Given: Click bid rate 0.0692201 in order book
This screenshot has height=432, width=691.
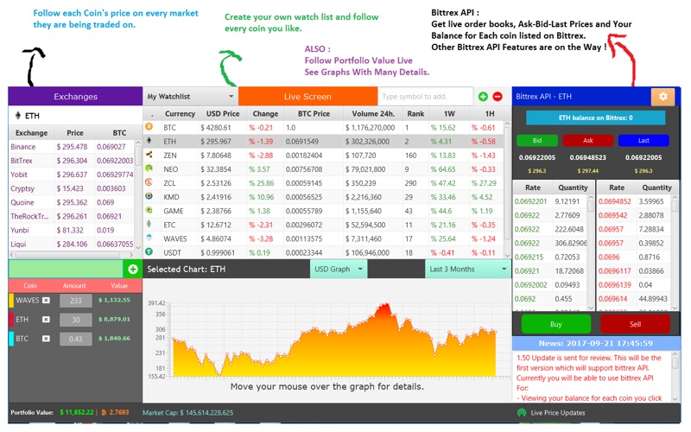Looking at the screenshot, I should 530,201.
